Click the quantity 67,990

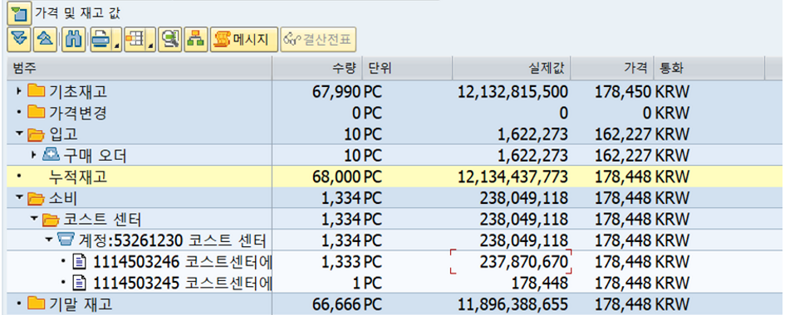(x=336, y=91)
